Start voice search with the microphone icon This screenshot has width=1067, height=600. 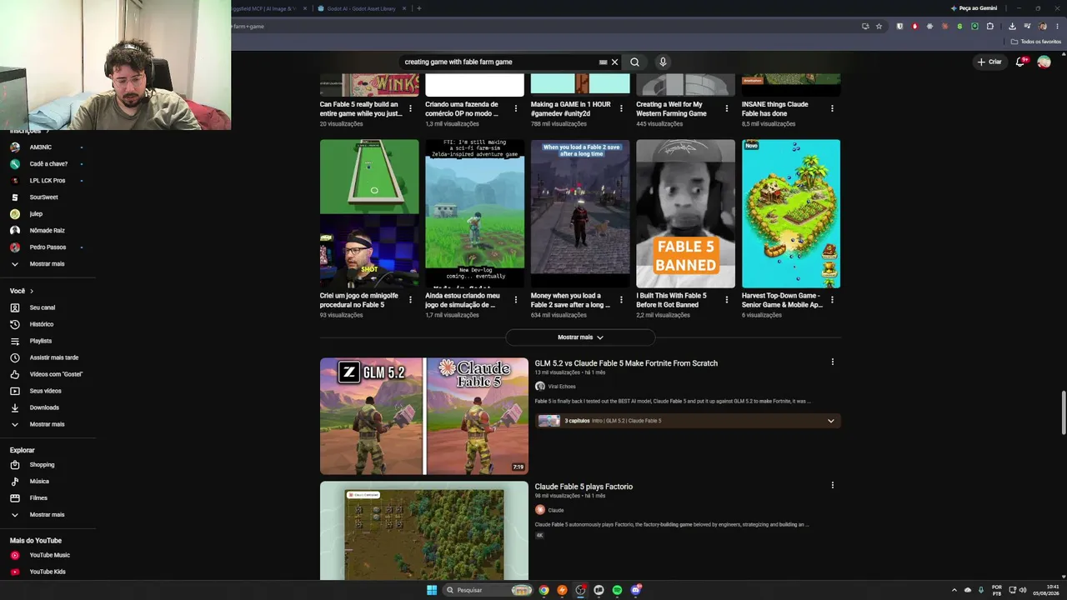click(663, 62)
